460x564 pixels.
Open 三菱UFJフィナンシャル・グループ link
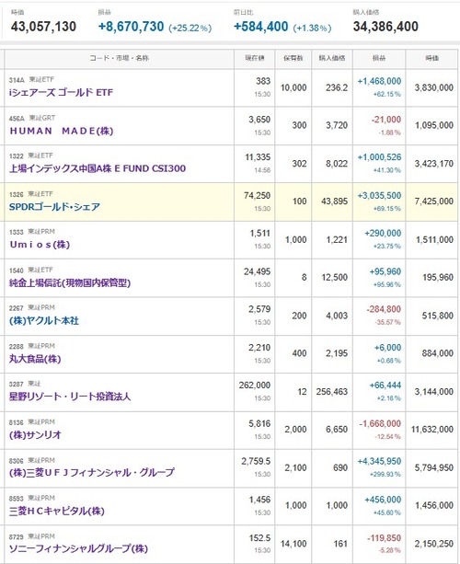[92, 472]
